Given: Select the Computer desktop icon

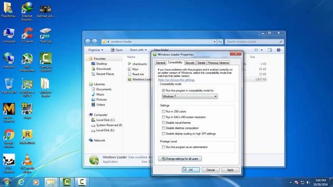Looking at the screenshot, I should (x=9, y=35).
